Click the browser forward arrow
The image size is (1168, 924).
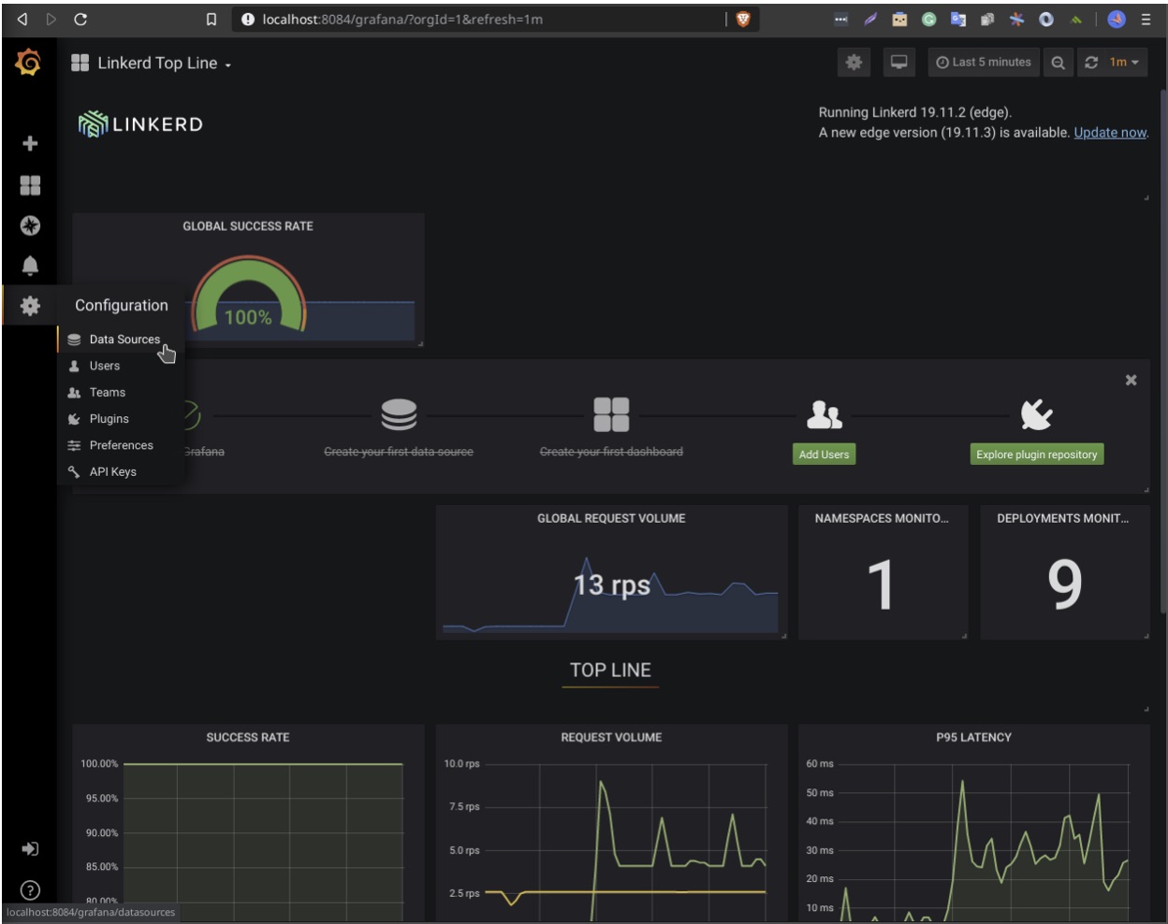point(51,19)
